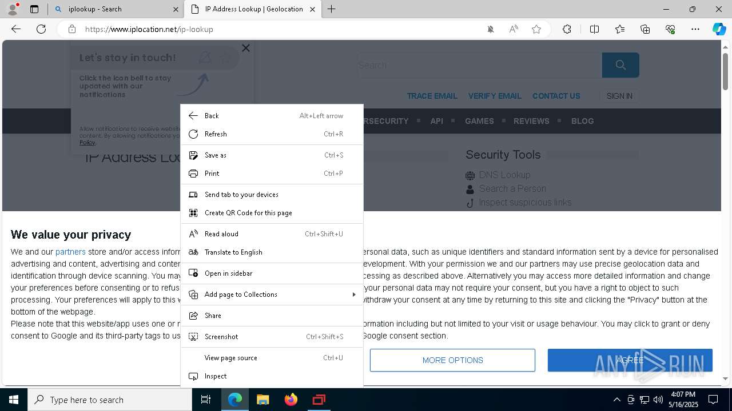732x411 pixels.
Task: Launch Firefox from the taskbar
Action: (x=291, y=400)
